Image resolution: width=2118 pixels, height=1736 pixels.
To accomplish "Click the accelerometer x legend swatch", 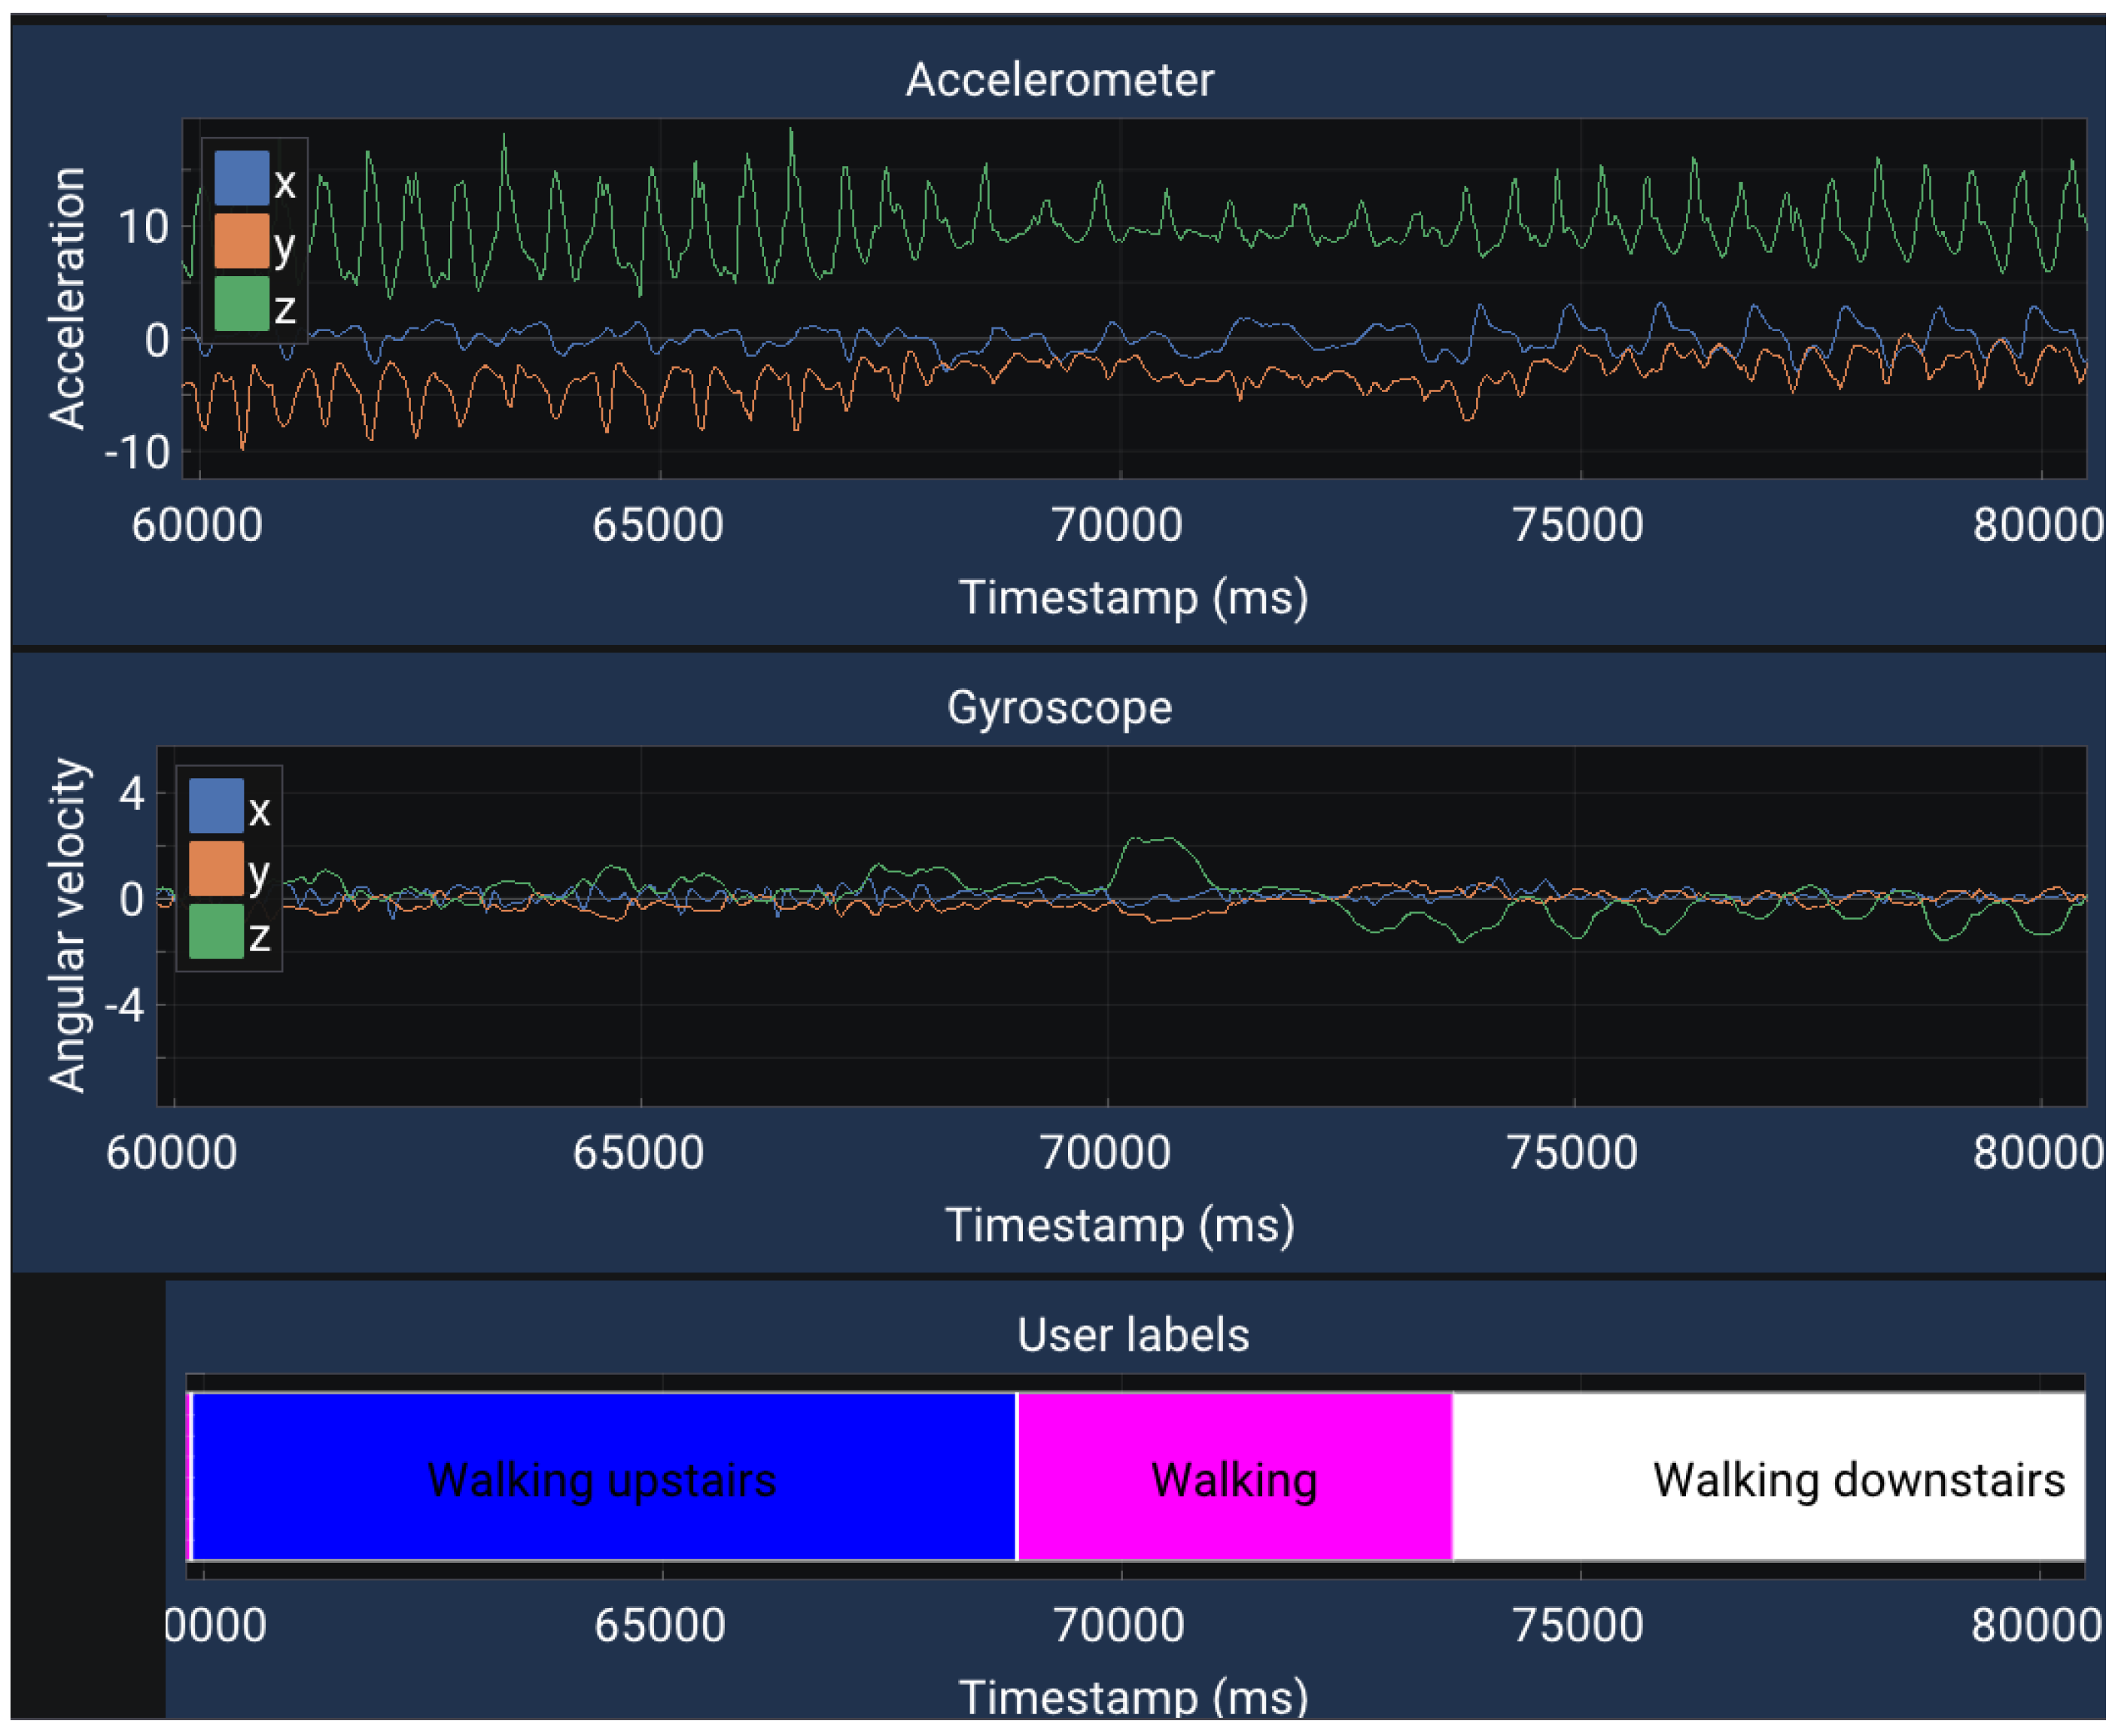I will 241,178.
